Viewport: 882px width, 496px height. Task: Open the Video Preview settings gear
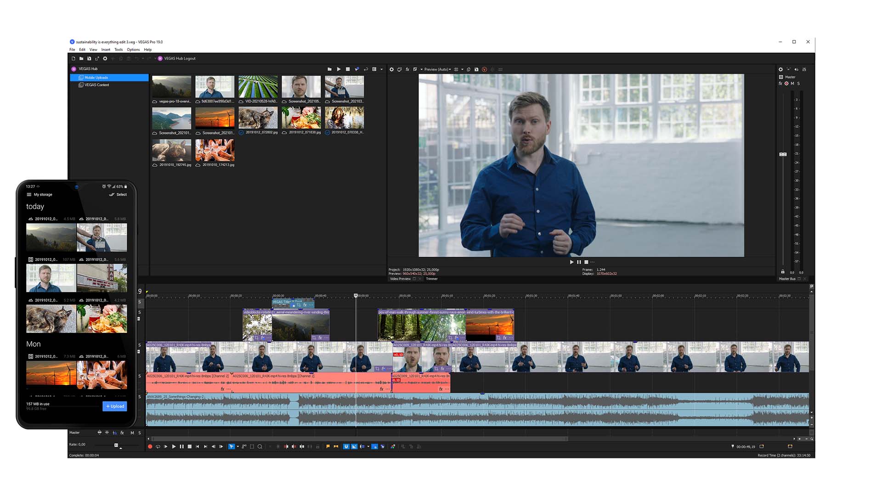(392, 69)
